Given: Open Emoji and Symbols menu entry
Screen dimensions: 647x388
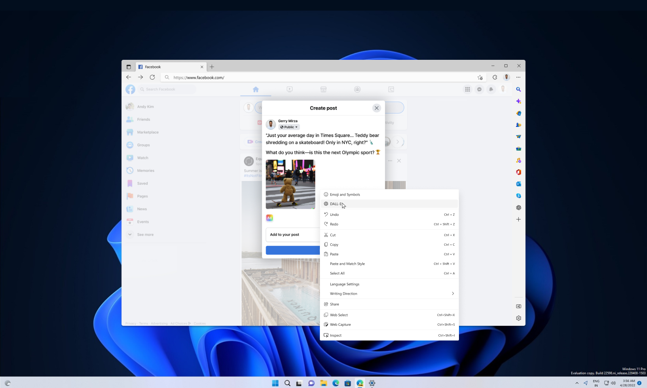Looking at the screenshot, I should point(389,194).
